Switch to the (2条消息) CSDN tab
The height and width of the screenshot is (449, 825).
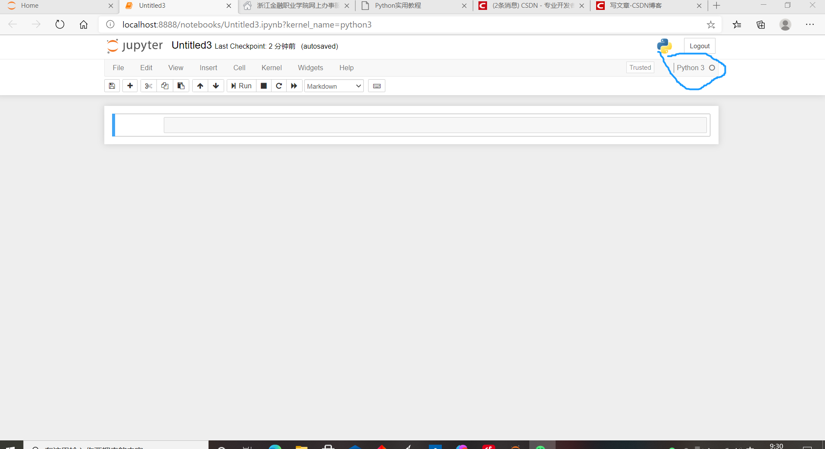531,6
